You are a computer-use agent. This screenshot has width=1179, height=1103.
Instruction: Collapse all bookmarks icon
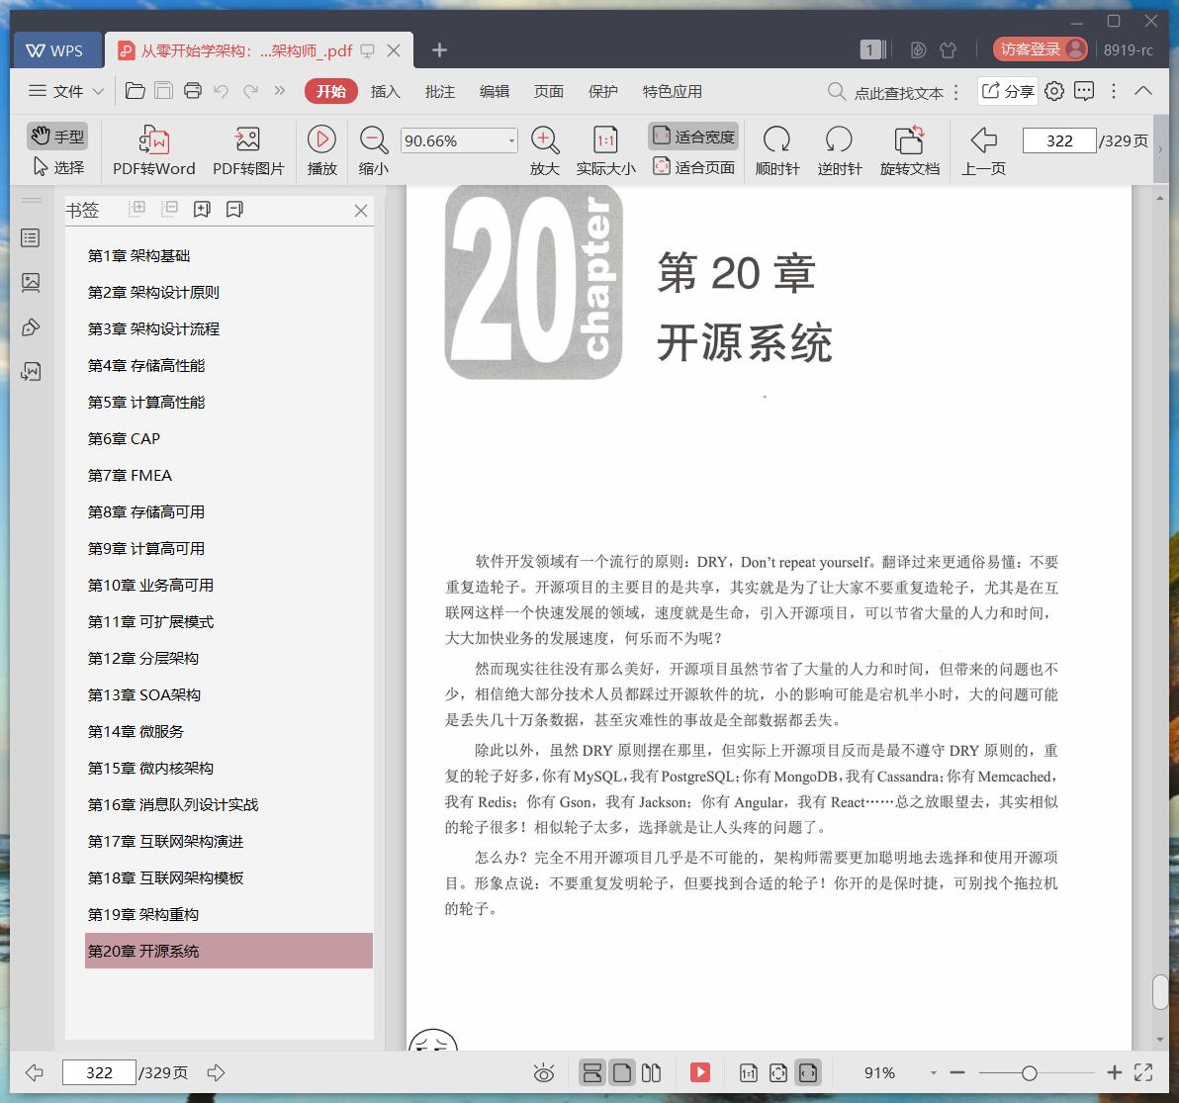click(169, 209)
